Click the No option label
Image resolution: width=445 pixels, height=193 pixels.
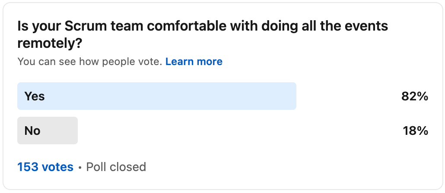(x=32, y=131)
